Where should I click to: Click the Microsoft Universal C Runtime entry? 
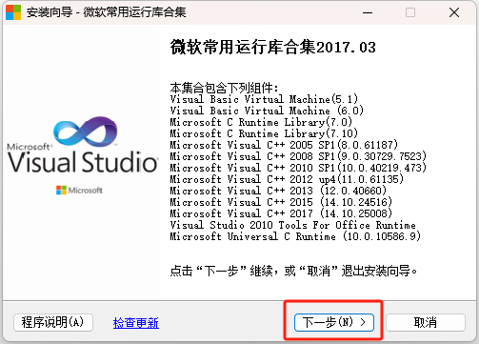[295, 236]
